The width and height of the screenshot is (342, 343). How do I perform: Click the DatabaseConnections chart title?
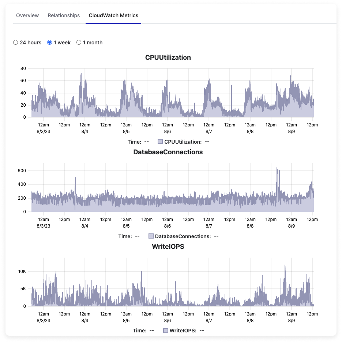tap(168, 152)
